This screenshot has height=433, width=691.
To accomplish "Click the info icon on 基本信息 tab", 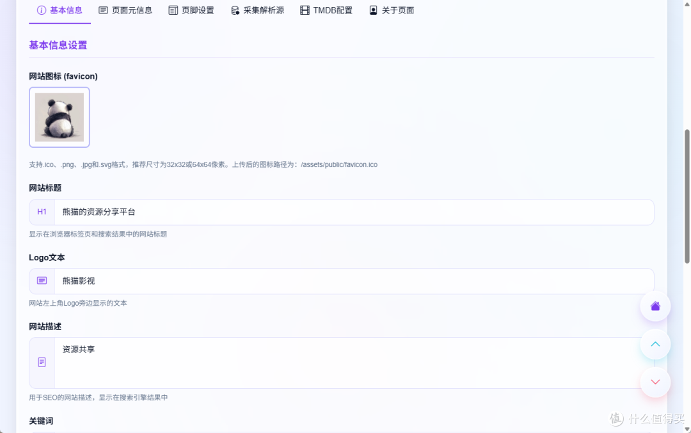I will (42, 10).
